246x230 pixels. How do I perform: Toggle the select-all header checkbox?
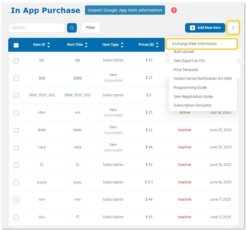pyautogui.click(x=16, y=45)
